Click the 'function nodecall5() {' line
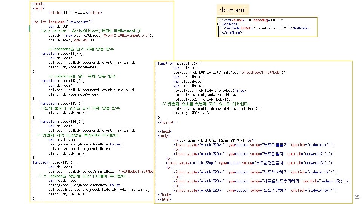 tap(54, 162)
